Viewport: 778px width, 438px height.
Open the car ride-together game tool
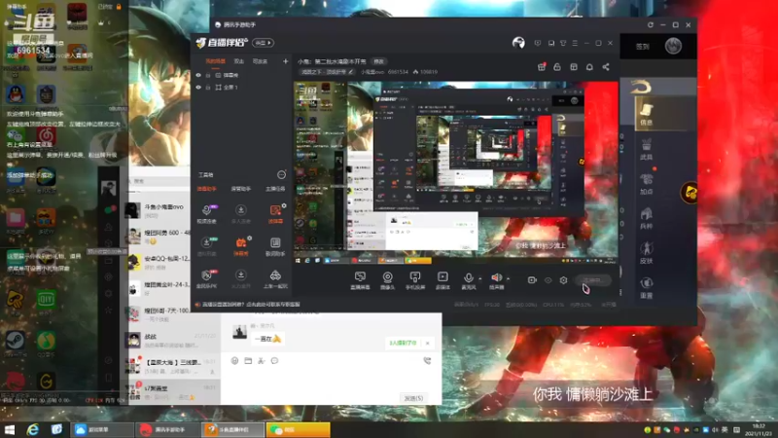tap(275, 279)
